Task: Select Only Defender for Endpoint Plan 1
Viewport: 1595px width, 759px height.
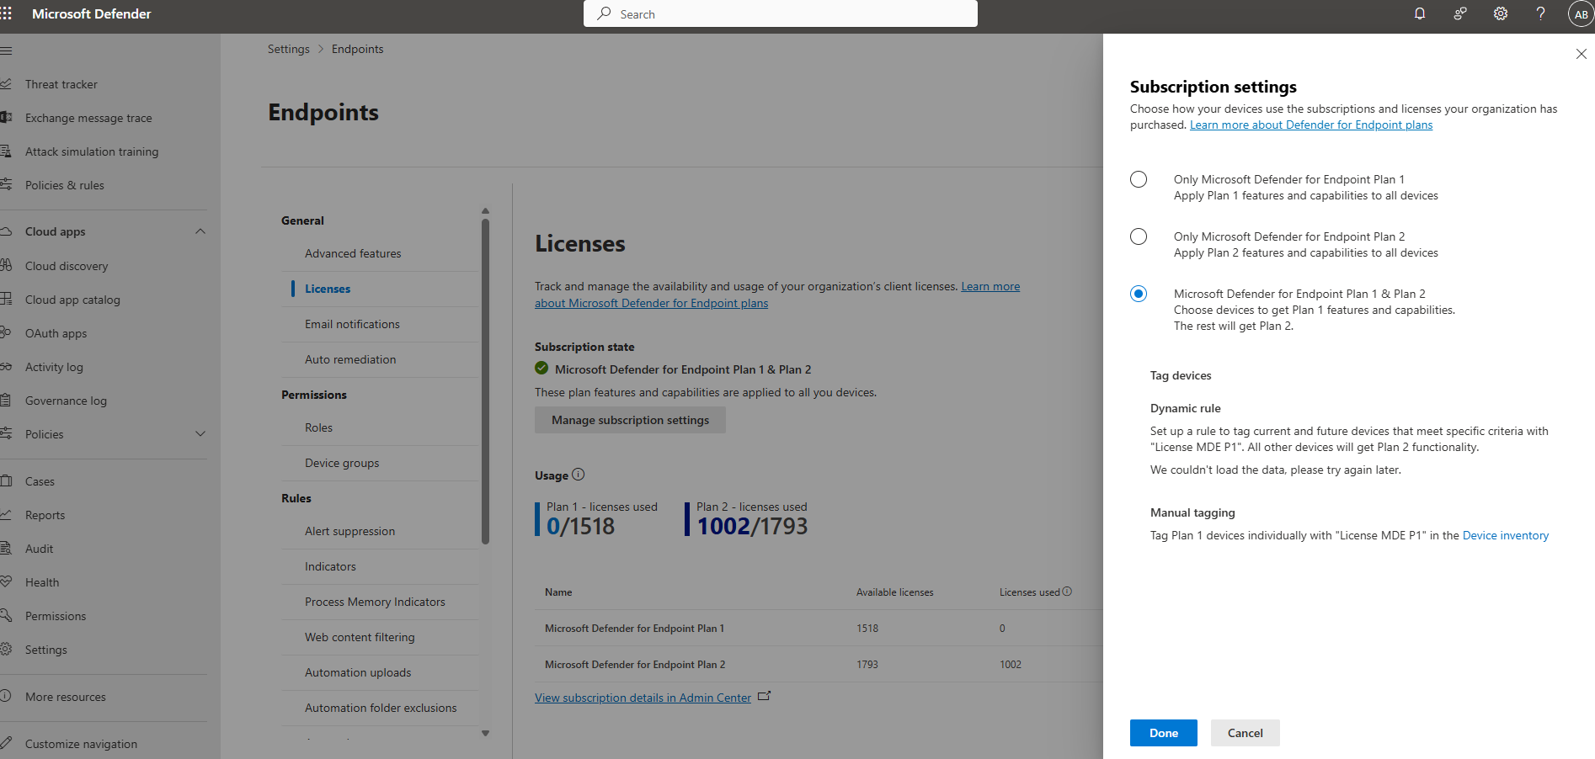Action: click(1139, 179)
